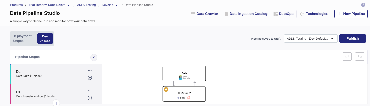
Task: Click Calibo logo in DBAzure 2 node
Action: (x=181, y=98)
